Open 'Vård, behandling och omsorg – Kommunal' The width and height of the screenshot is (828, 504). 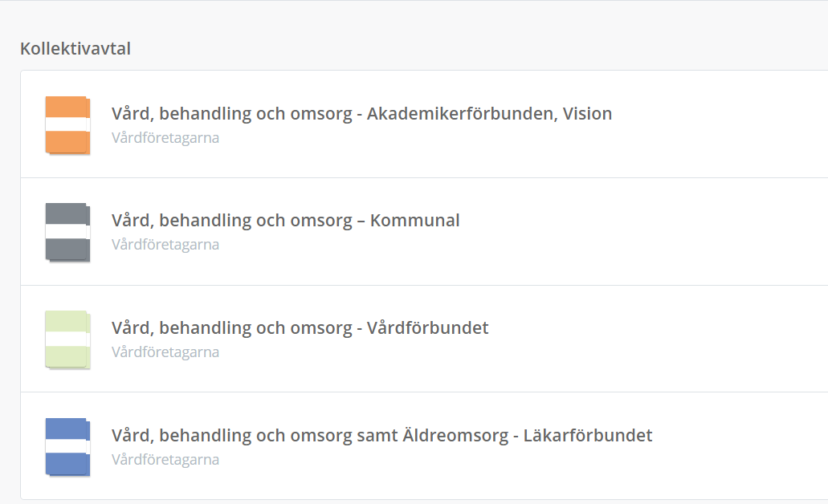click(285, 221)
